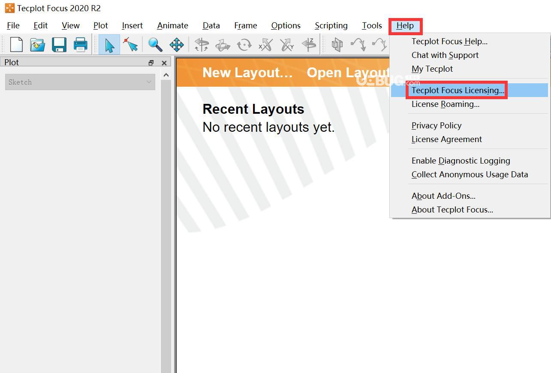Image resolution: width=551 pixels, height=373 pixels.
Task: Open a layout with the folder icon
Action: 37,45
